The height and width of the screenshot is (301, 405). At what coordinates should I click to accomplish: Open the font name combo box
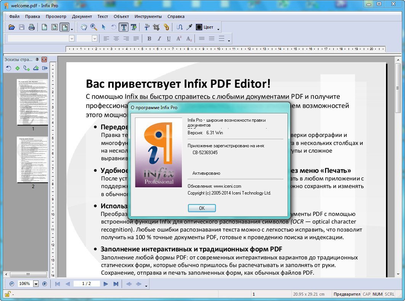[41, 39]
